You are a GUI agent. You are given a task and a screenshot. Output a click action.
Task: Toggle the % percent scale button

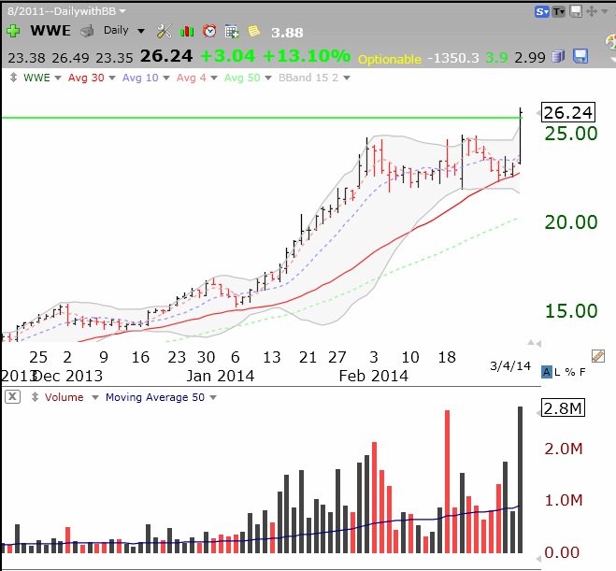point(570,372)
